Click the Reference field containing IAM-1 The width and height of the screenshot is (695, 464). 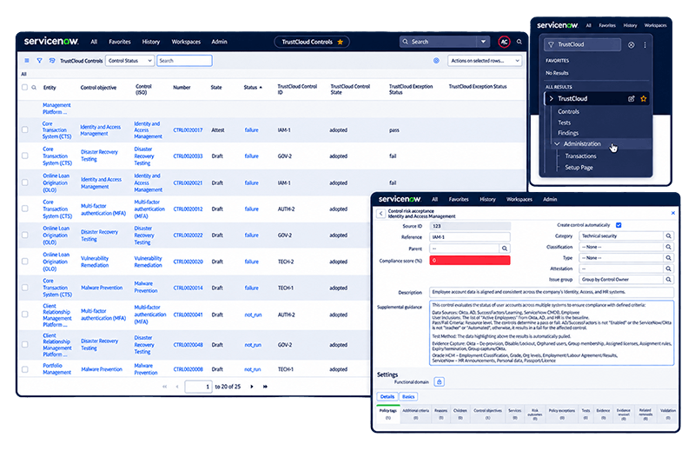(x=470, y=237)
